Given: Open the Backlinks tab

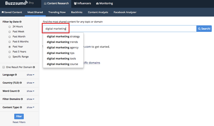Looking at the screenshot, I should point(77,12).
